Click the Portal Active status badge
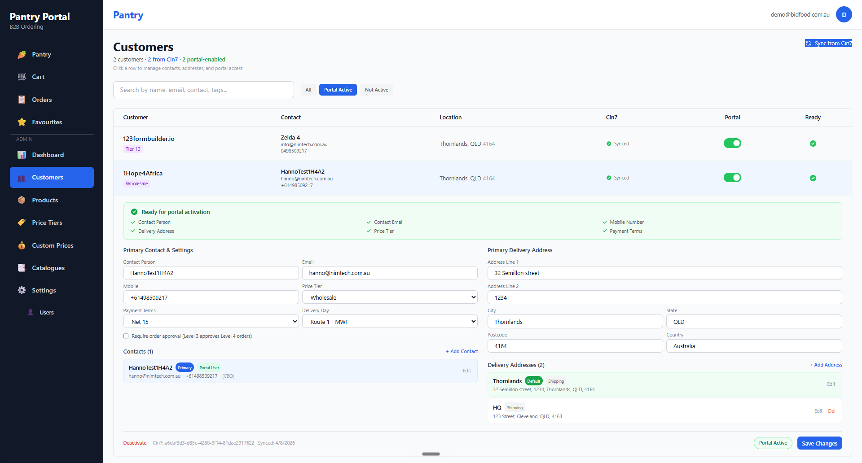Screen dimensions: 862x463 click(x=773, y=443)
